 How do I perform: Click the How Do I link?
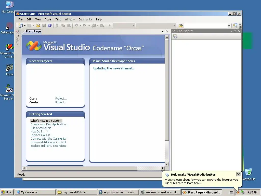[x=39, y=131]
